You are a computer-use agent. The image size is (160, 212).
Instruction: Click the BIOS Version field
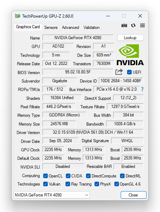(78, 72)
